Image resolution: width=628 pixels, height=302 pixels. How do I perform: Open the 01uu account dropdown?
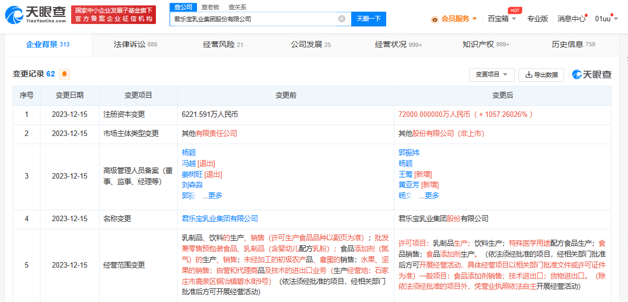607,19
